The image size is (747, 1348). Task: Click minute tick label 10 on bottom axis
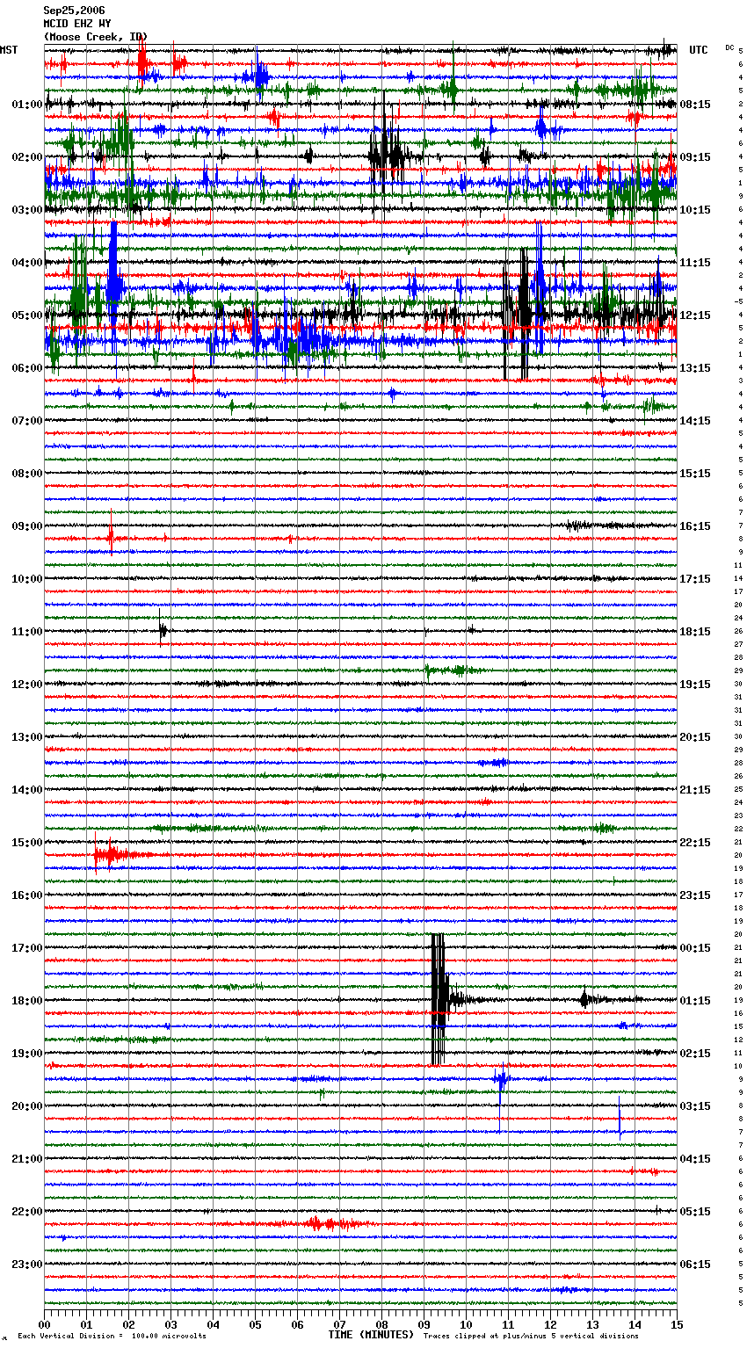(x=466, y=1324)
